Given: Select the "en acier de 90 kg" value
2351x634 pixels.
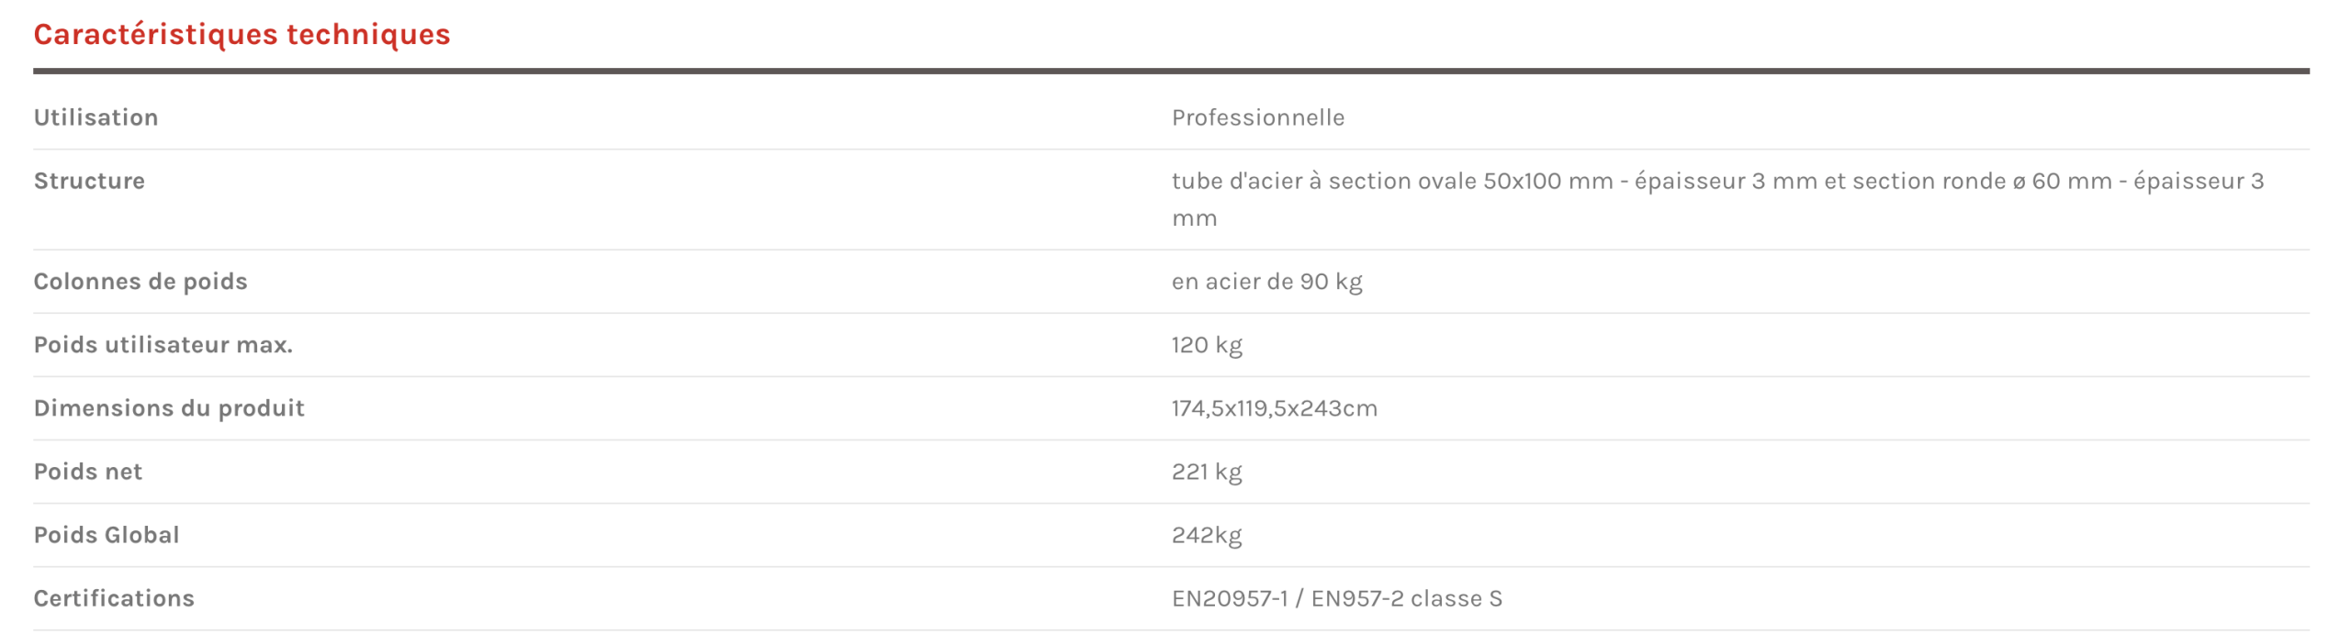Looking at the screenshot, I should [x=1266, y=281].
